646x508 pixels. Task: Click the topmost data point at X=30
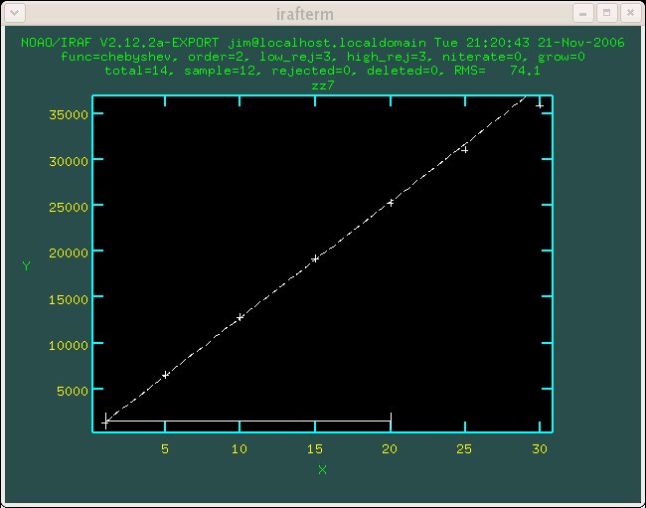click(539, 104)
